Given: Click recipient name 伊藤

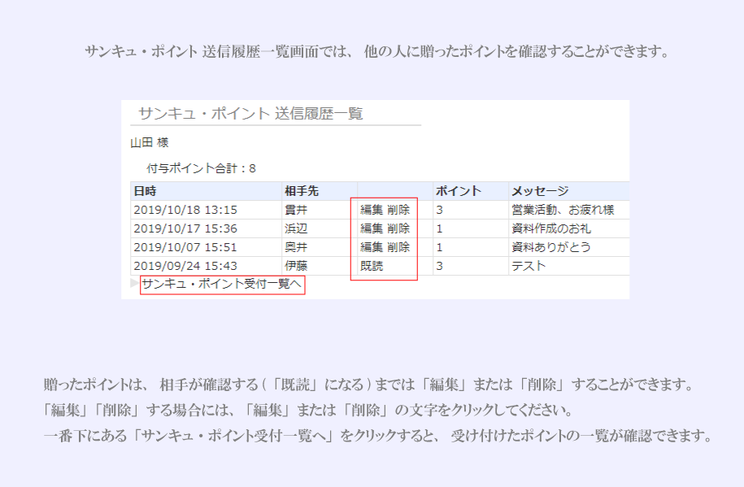Looking at the screenshot, I should (296, 266).
